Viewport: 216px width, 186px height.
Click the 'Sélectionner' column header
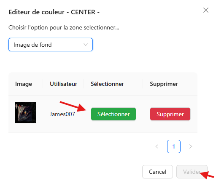(x=107, y=84)
